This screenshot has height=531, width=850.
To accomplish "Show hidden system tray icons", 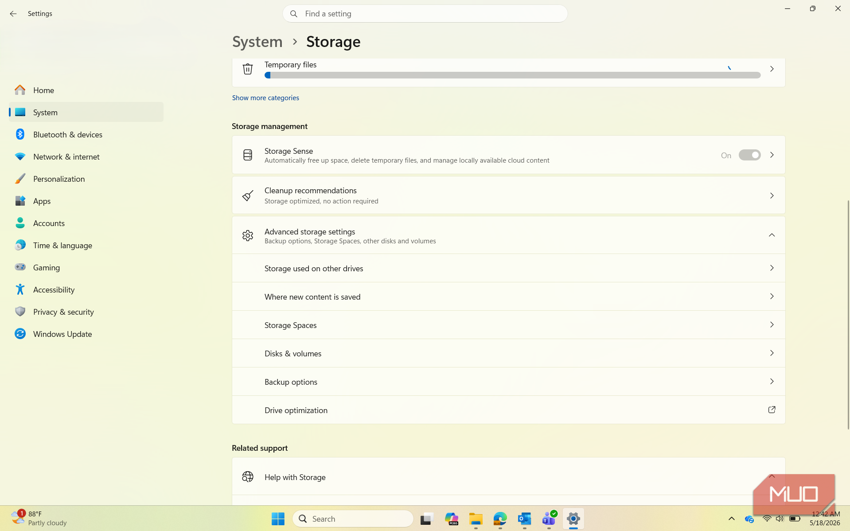I will pos(731,519).
